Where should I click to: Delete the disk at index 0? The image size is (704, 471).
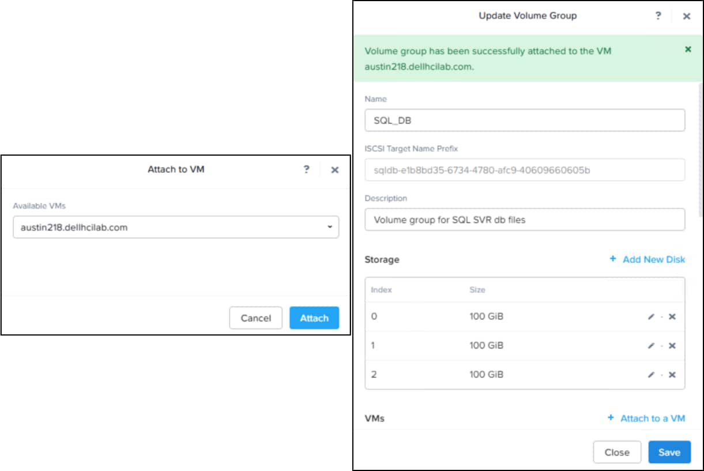672,316
